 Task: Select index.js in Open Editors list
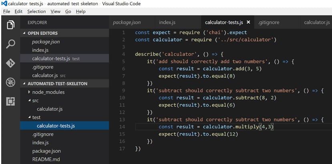(x=64, y=50)
